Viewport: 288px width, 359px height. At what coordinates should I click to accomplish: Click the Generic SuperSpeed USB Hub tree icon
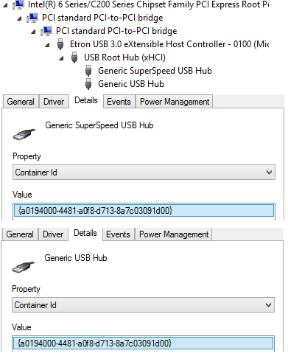[88, 71]
